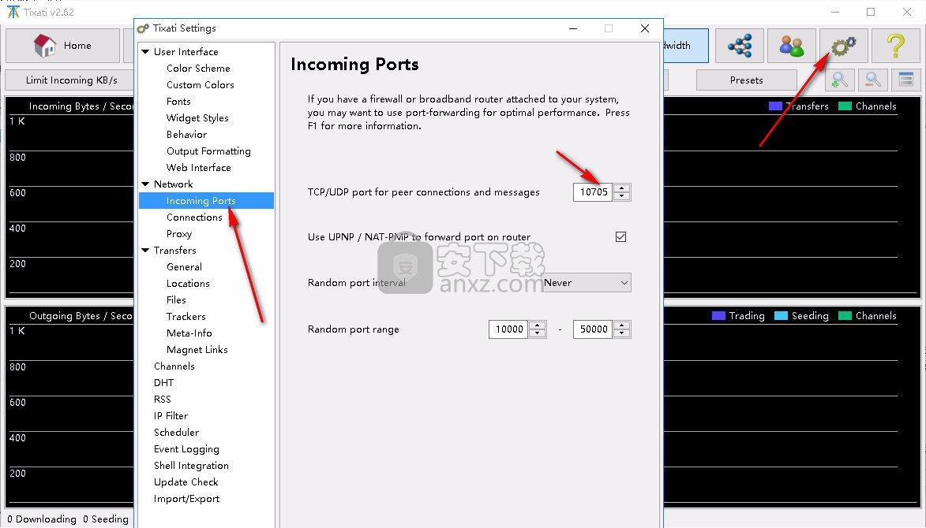
Task: Select Proxy settings page
Action: (x=179, y=234)
